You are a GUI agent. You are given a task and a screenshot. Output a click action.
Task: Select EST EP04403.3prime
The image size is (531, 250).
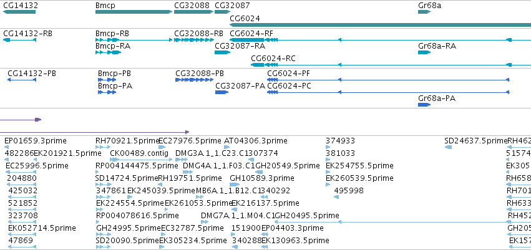tap(265, 235)
